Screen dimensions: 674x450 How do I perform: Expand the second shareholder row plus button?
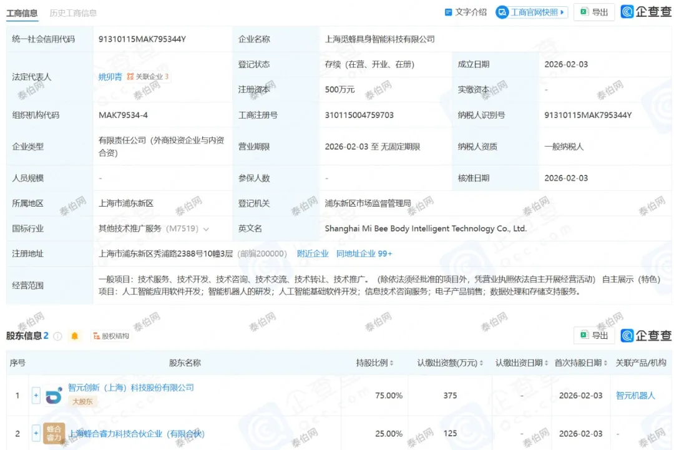click(x=36, y=433)
